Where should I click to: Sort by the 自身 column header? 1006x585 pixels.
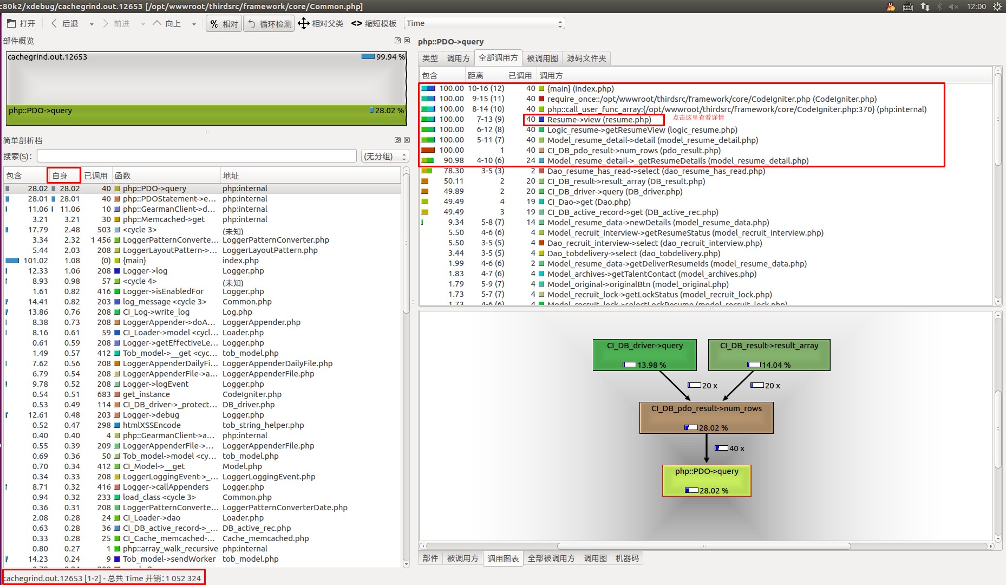64,175
